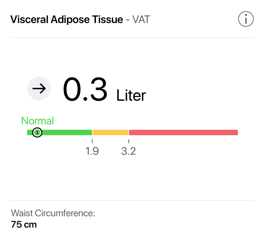Click the Liter unit label
The width and height of the screenshot is (265, 238).
click(x=131, y=95)
